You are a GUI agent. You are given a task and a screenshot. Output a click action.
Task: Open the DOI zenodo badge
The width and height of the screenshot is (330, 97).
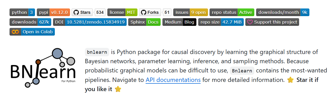pyautogui.click(x=90, y=22)
